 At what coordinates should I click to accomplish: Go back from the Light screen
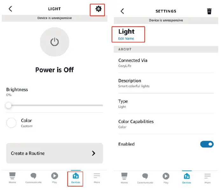pos(10,9)
